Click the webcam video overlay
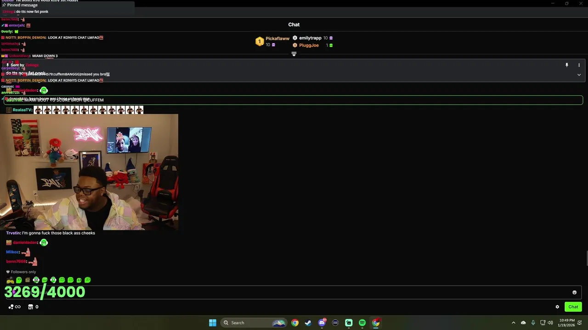The width and height of the screenshot is (588, 330). [89, 172]
